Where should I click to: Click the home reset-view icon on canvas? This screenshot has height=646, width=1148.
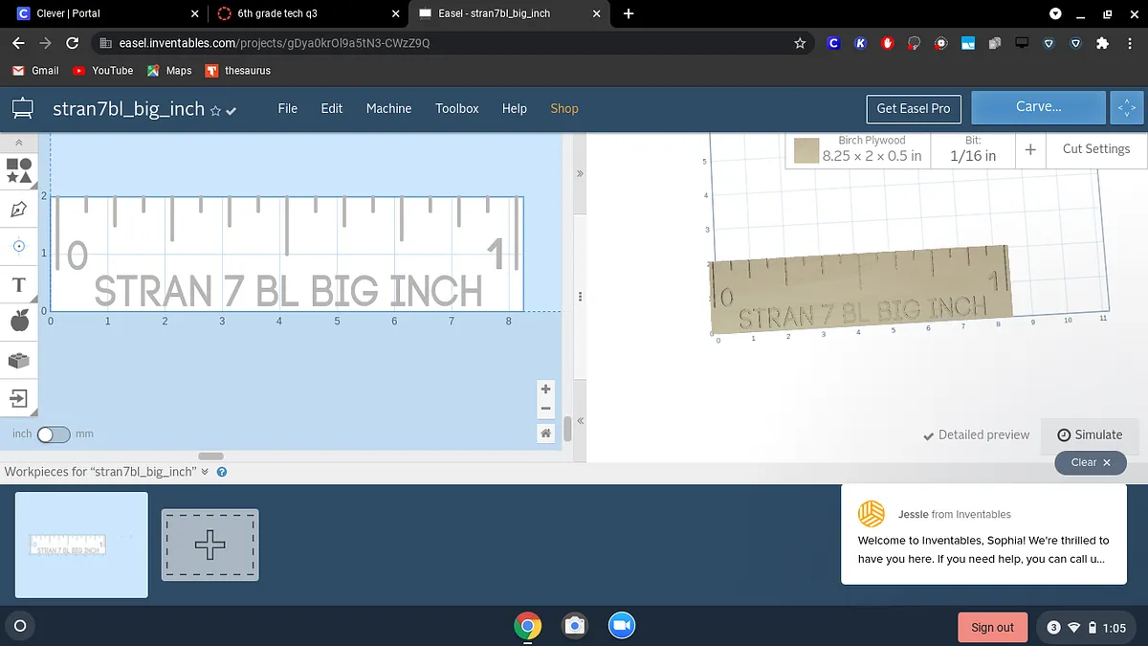(545, 434)
